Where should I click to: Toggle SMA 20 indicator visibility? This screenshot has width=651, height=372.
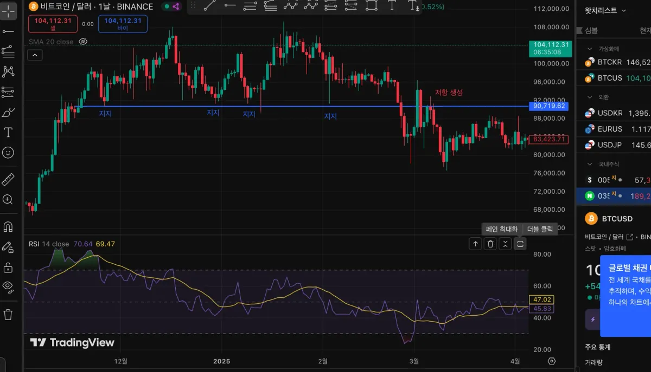click(83, 42)
